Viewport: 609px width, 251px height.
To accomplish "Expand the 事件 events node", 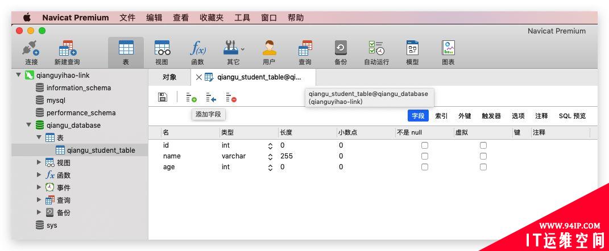I will click(39, 187).
